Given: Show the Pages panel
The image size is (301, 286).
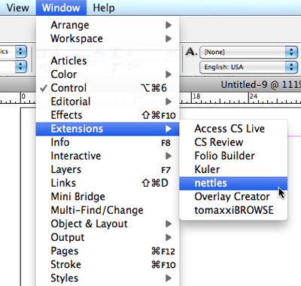Looking at the screenshot, I should click(108, 251).
